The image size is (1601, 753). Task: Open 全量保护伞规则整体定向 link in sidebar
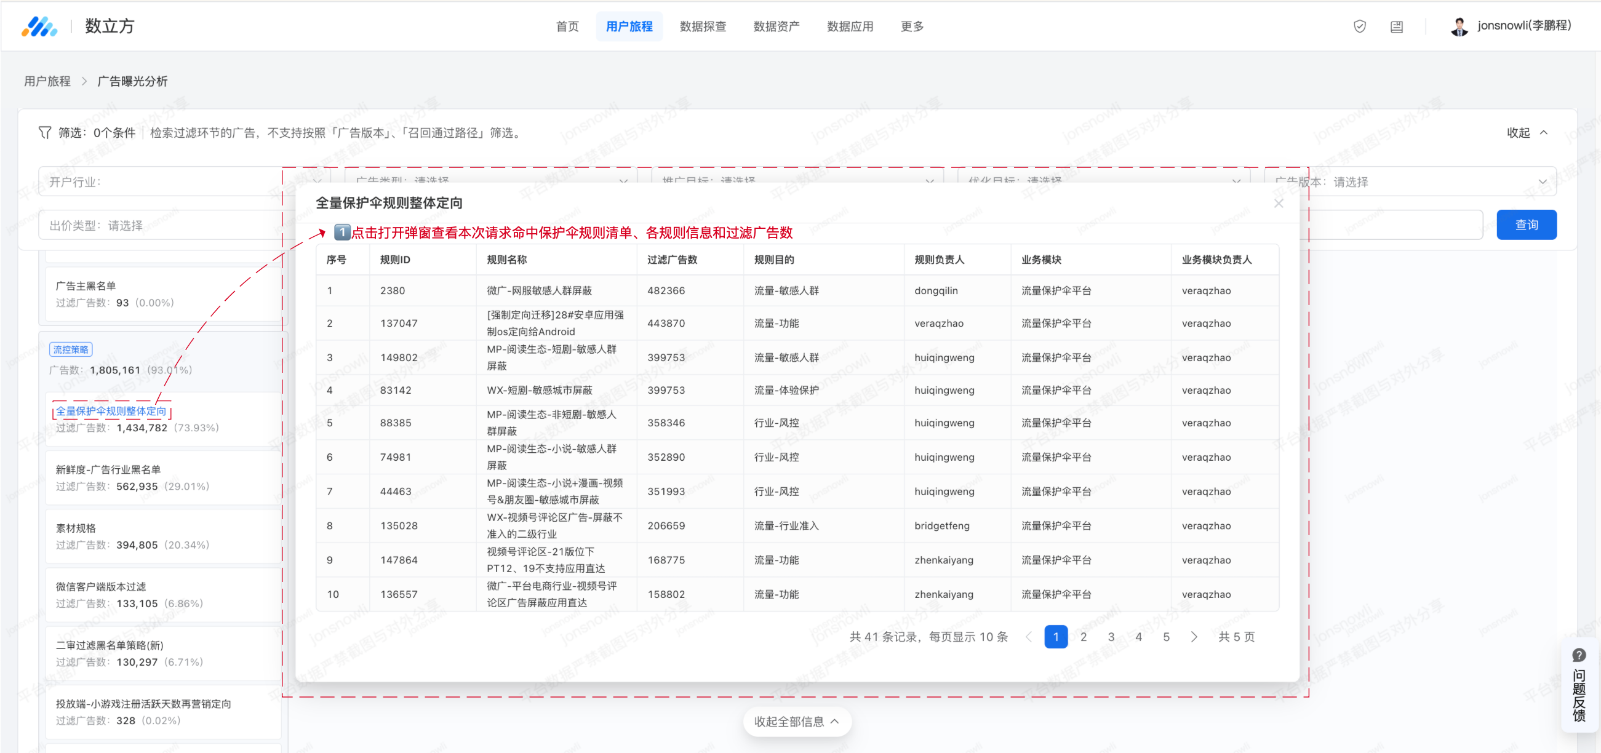(111, 411)
